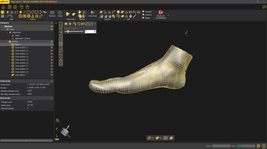Select the rectangle selection tool in viewport

[61, 24]
